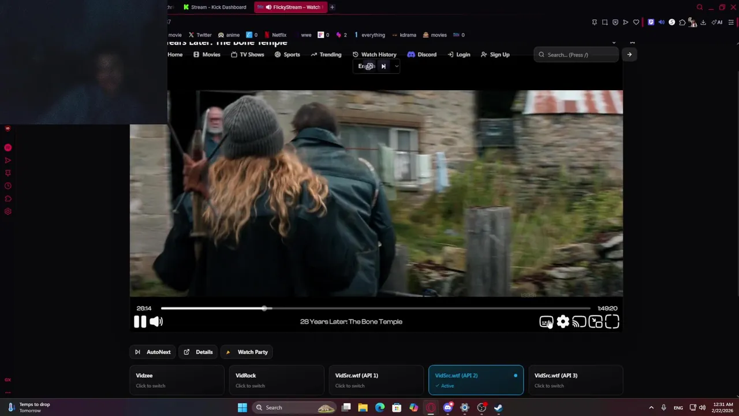Open the subtitles captions menu
739x416 pixels.
546,322
